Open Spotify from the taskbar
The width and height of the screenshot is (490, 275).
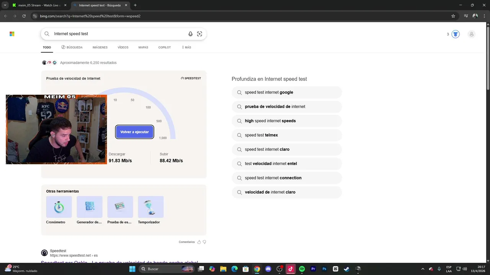302,269
